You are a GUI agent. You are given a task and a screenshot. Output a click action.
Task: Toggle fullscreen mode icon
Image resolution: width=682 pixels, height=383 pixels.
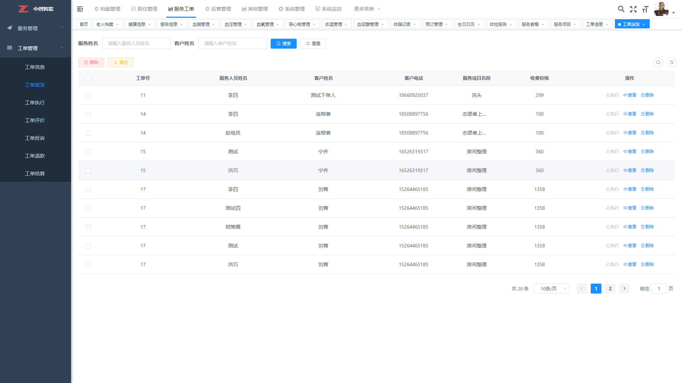point(633,9)
